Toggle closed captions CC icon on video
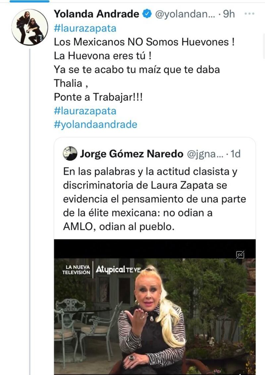Viewport: 265px width, 375px height. [240, 255]
